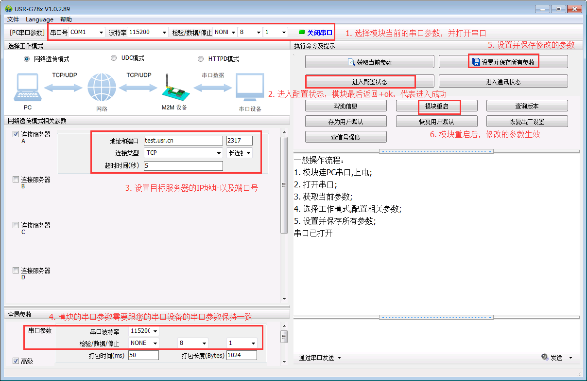587x381 pixels.
Task: Click the 发送 send icon
Action: click(x=545, y=357)
